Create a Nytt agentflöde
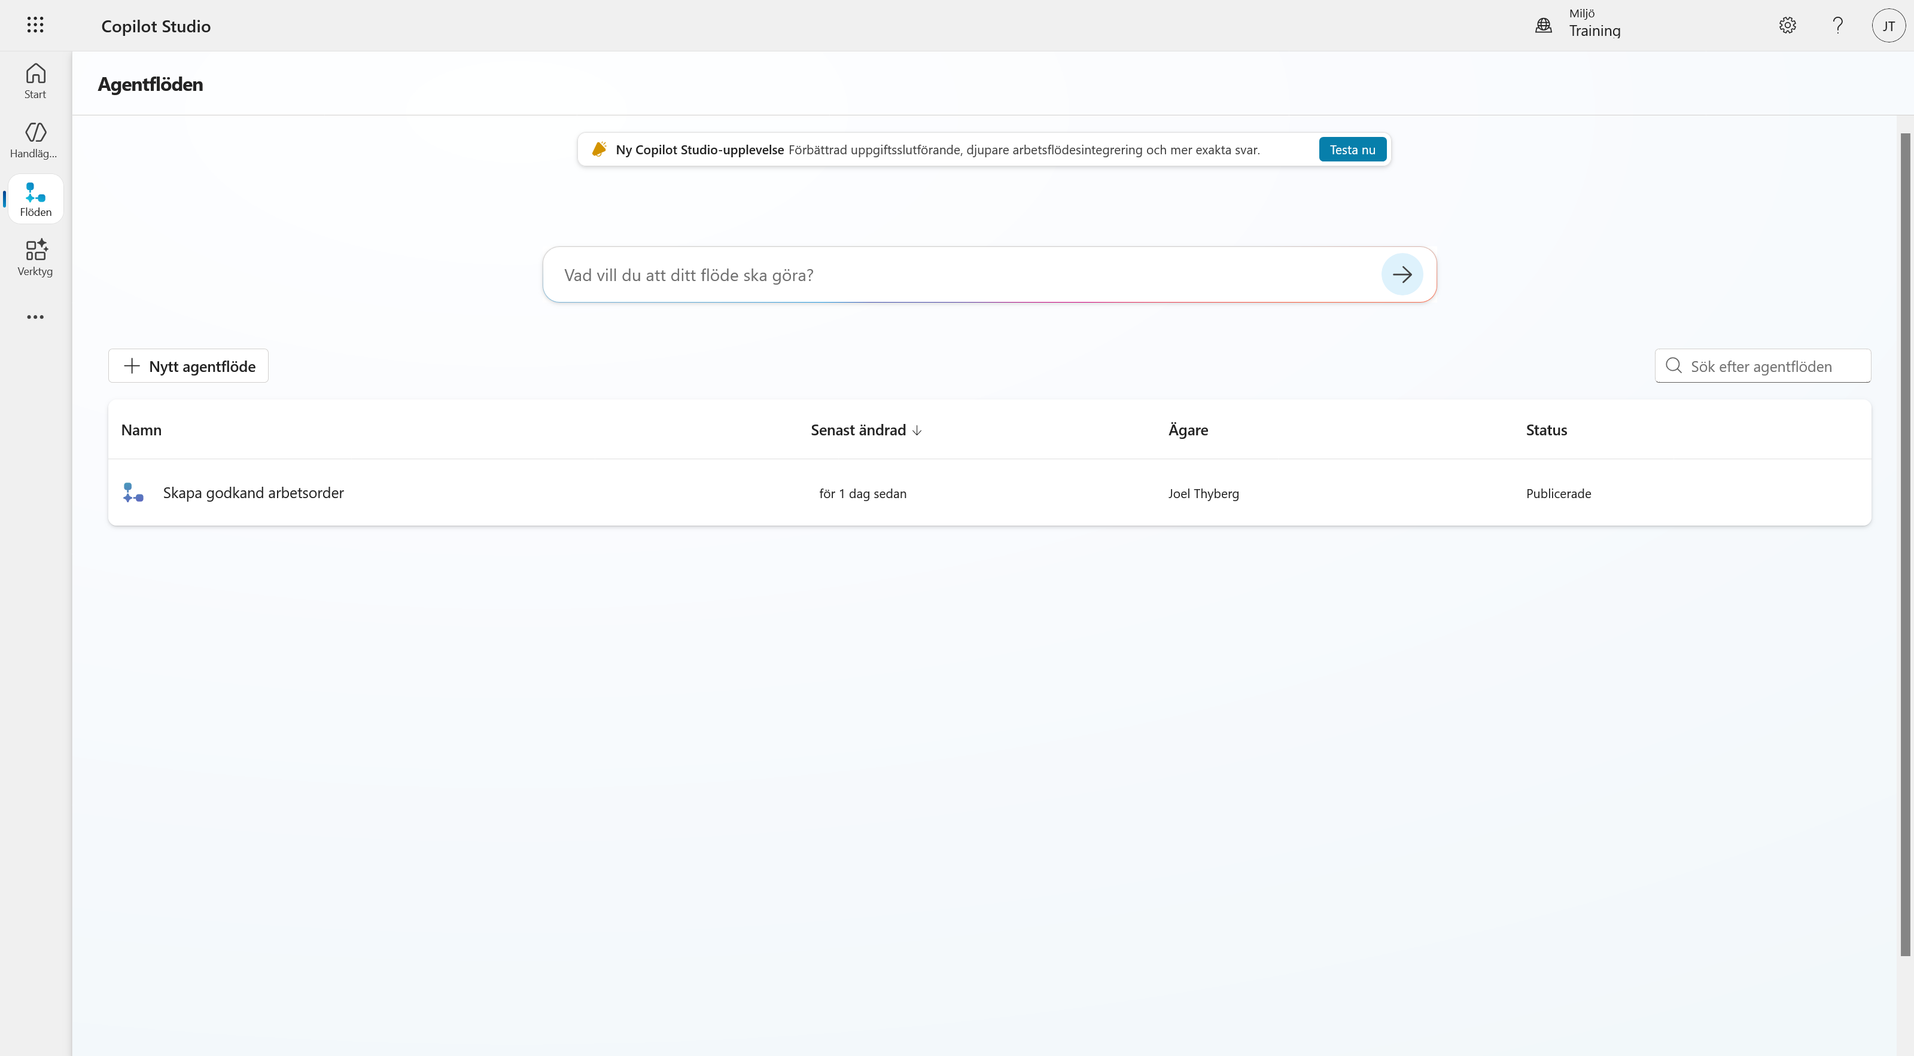The image size is (1914, 1056). [x=188, y=366]
